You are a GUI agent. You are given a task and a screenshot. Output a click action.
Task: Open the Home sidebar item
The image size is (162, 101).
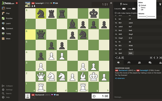click(x=6, y=8)
